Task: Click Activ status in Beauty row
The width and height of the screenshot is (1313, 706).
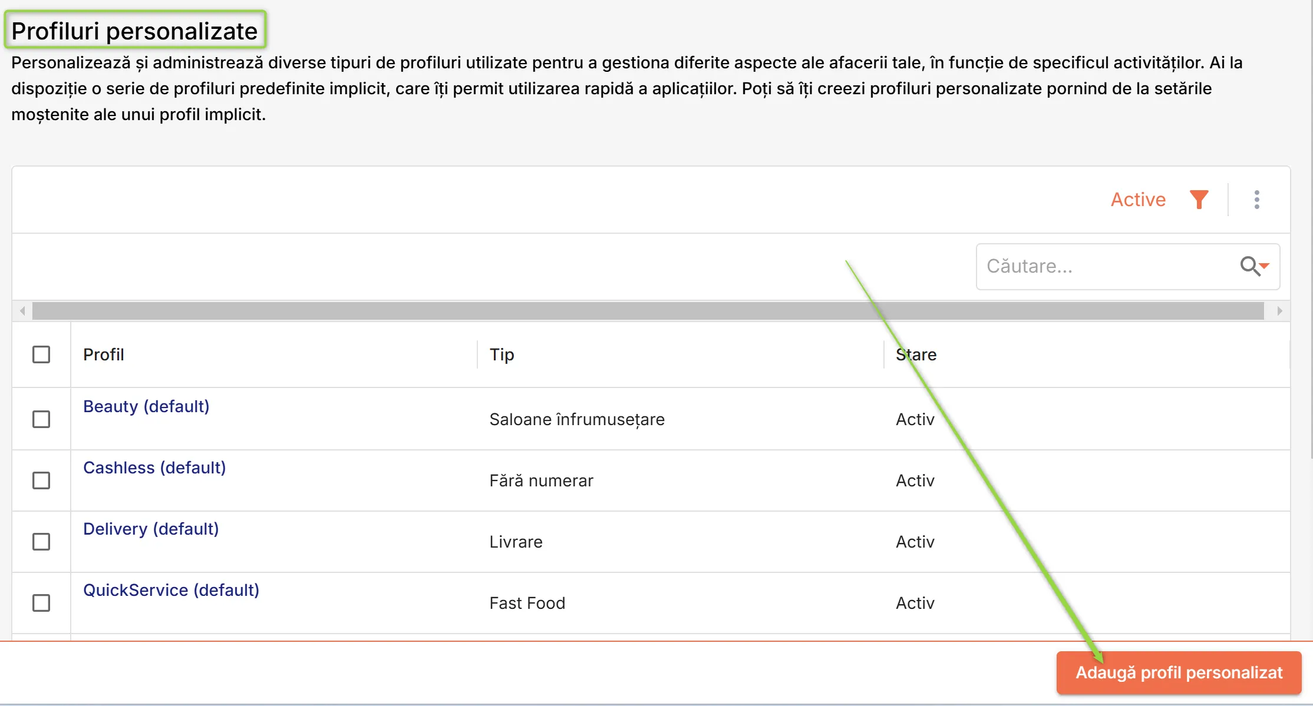Action: pos(915,419)
